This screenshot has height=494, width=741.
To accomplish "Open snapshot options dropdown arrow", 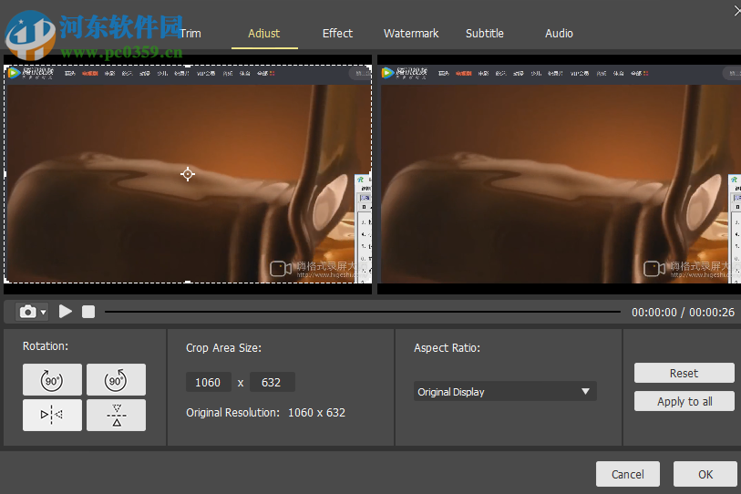I will pyautogui.click(x=44, y=313).
